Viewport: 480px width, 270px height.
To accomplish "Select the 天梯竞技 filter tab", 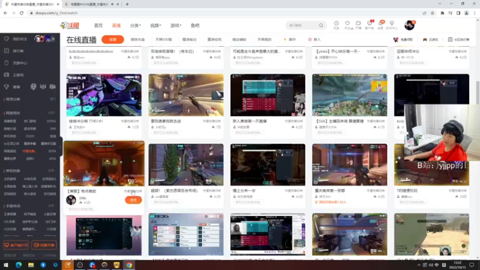I will [x=264, y=40].
